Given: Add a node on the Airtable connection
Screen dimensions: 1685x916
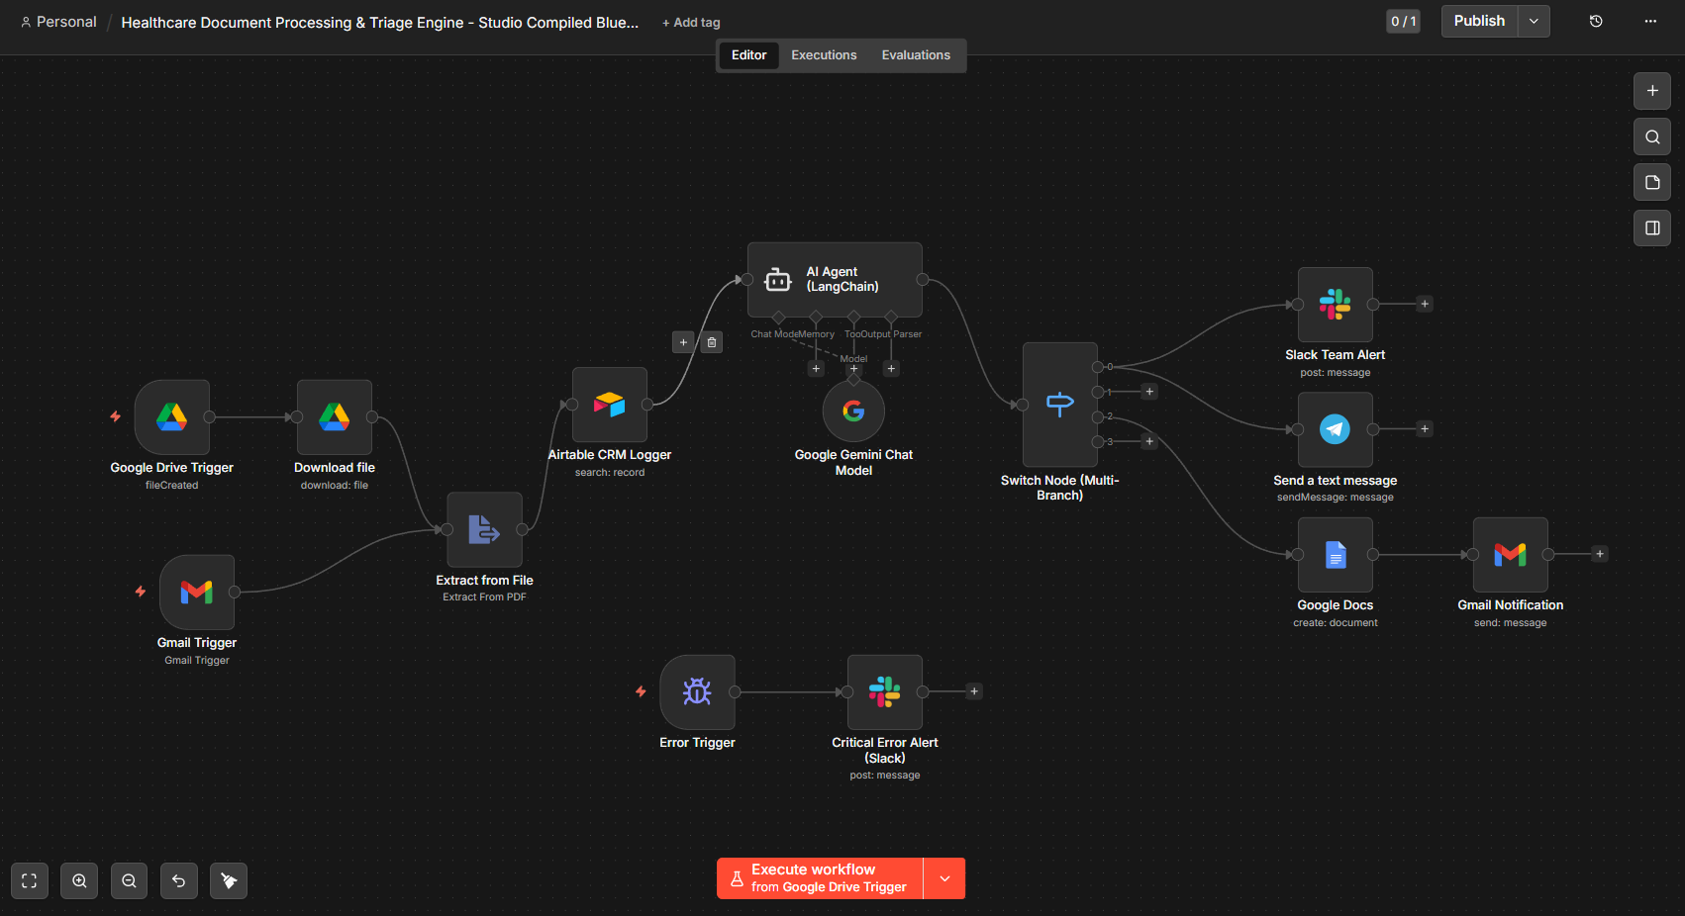Looking at the screenshot, I should (683, 342).
